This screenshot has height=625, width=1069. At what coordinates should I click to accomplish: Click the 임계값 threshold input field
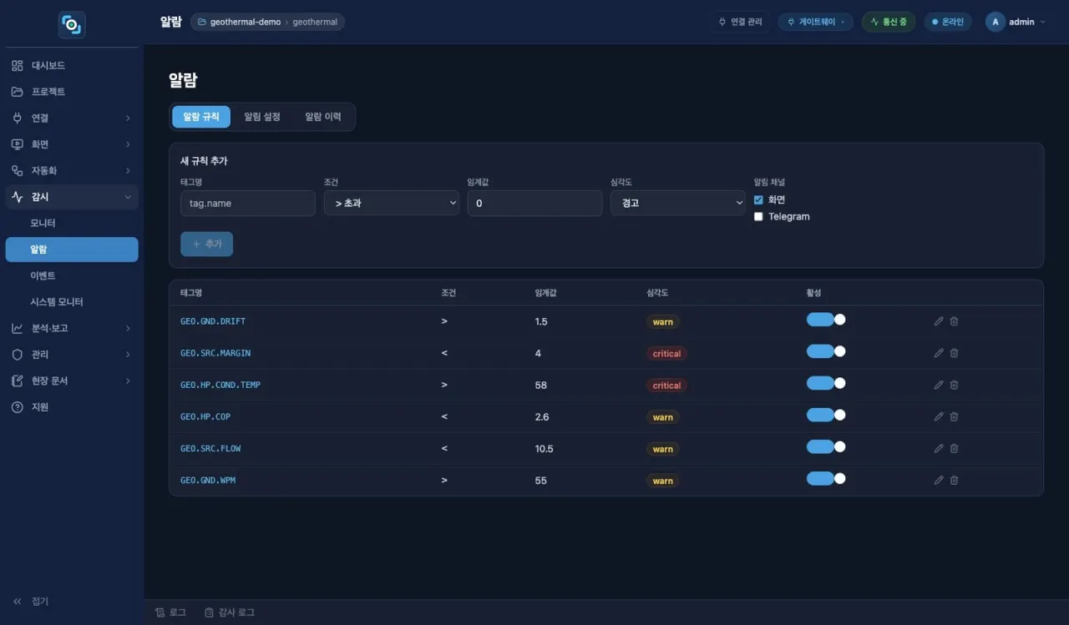pyautogui.click(x=534, y=203)
